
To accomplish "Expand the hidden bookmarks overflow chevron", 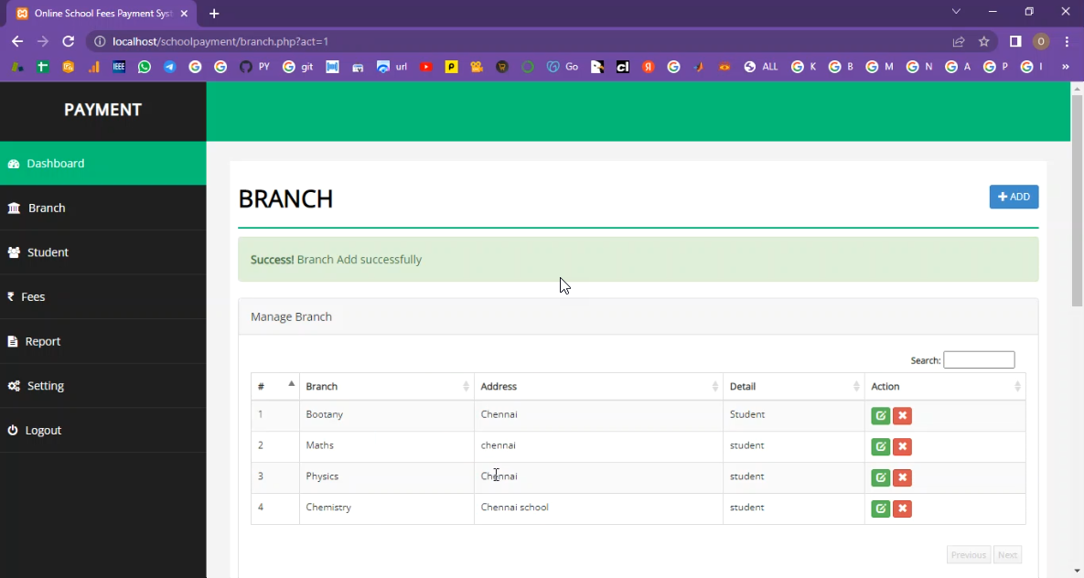I will (x=1065, y=67).
